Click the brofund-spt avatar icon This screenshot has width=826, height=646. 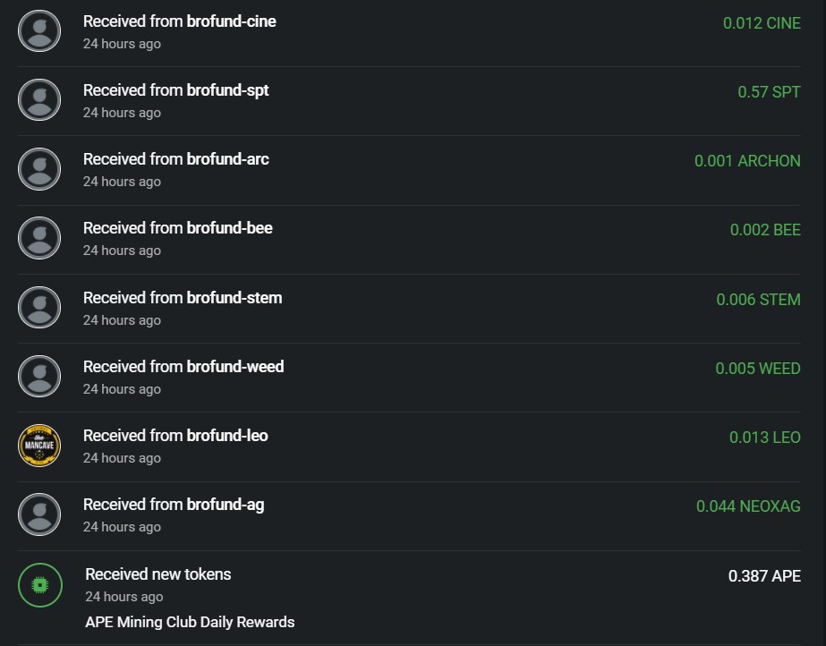tap(39, 100)
